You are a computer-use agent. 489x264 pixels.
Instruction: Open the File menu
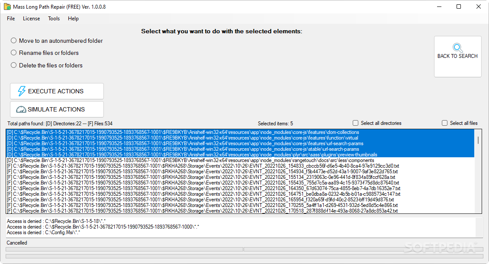tap(11, 19)
